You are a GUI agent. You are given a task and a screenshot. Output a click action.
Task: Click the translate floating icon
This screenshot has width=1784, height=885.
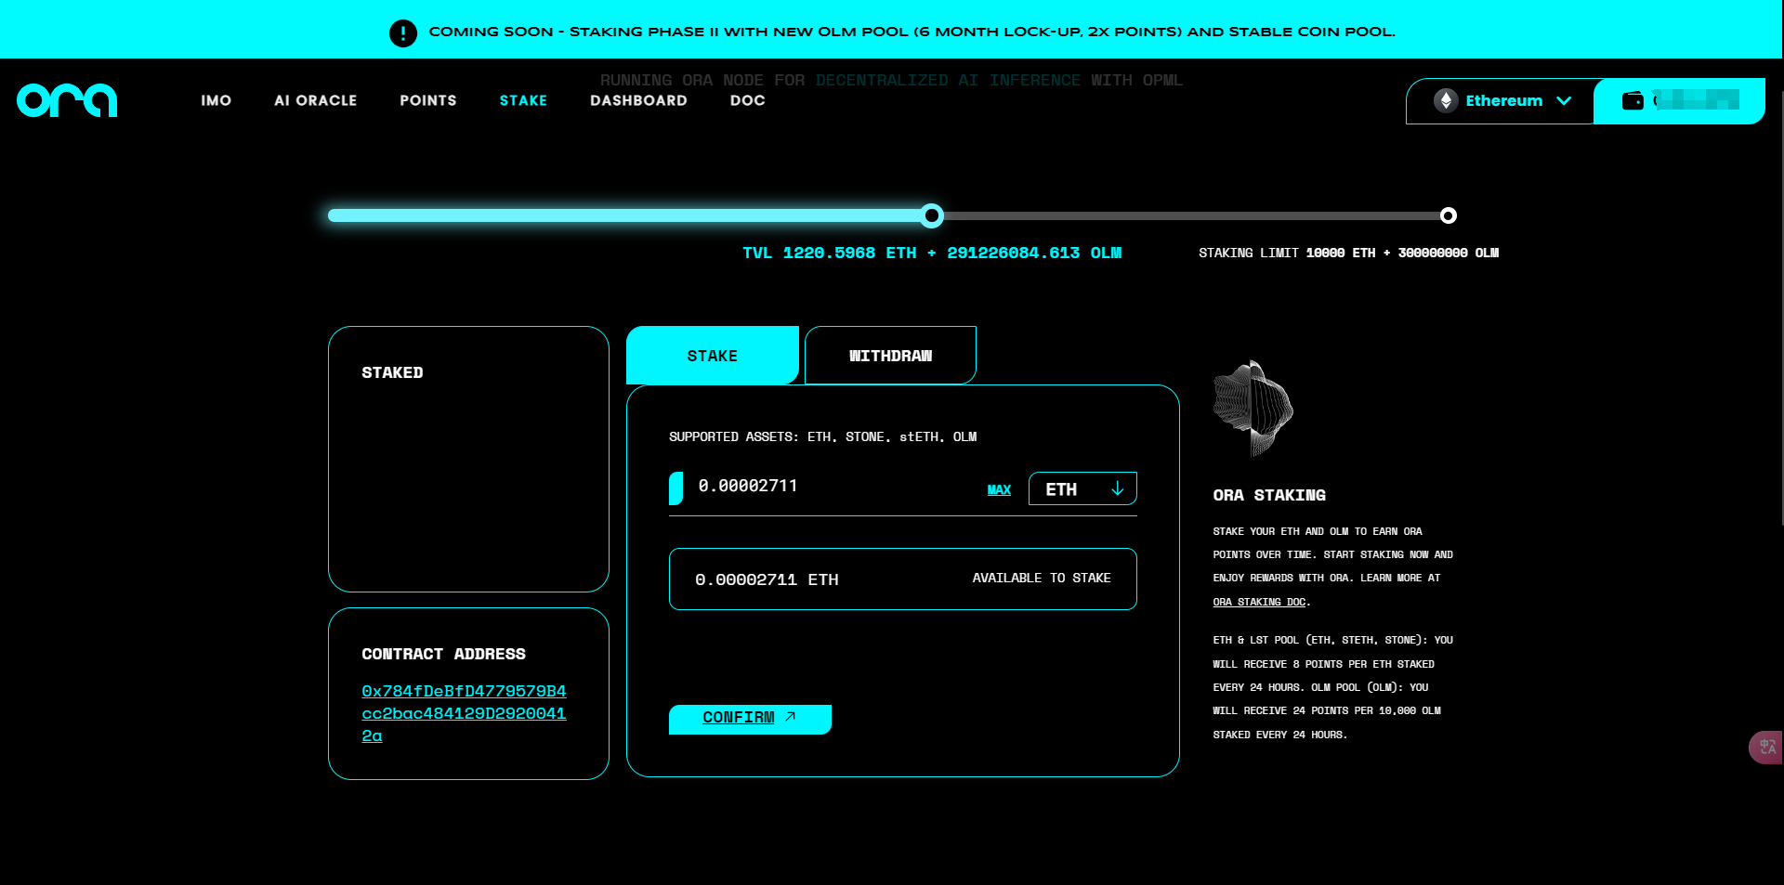click(x=1766, y=747)
